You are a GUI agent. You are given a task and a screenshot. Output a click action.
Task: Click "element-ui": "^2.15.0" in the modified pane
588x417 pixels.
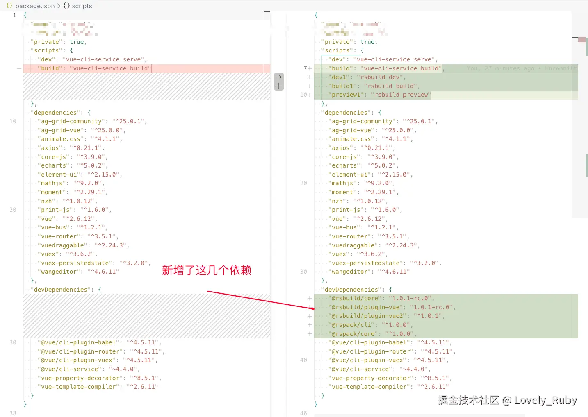[x=370, y=175]
